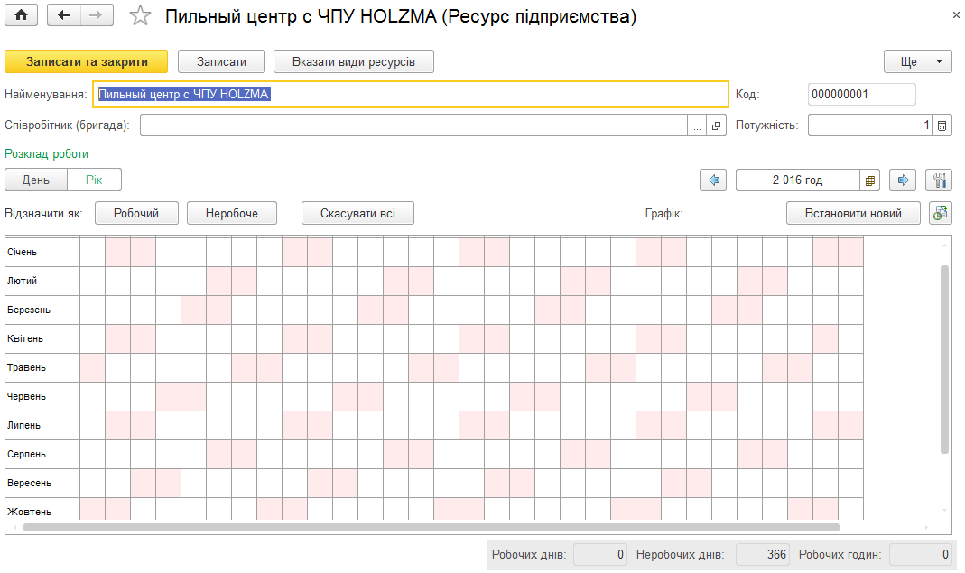965x573 pixels.
Task: Open the calendar picker beside 2 016 год
Action: [869, 180]
